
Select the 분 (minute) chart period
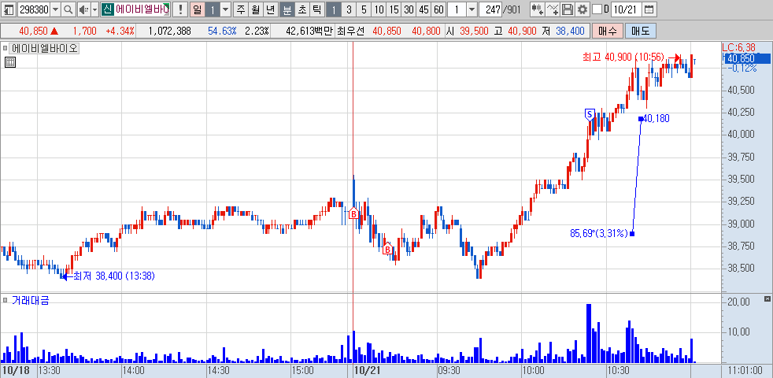(287, 9)
